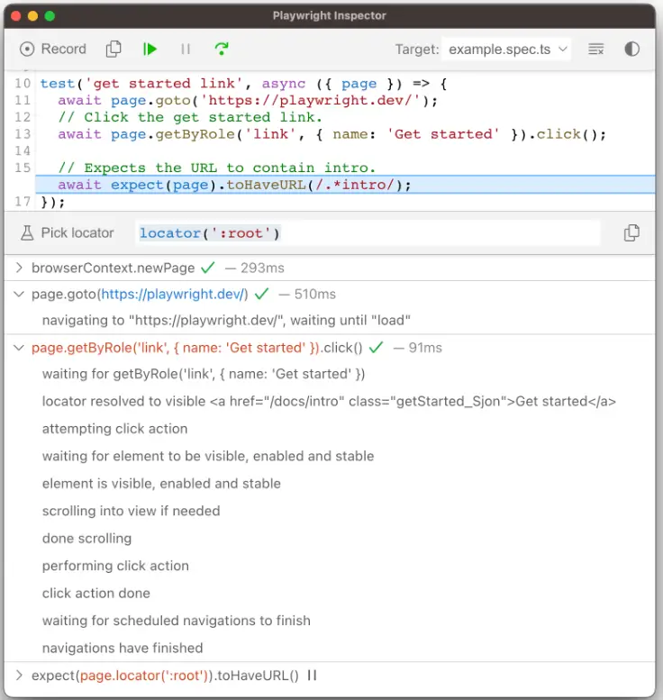Copy the locator to clipboard

pyautogui.click(x=631, y=233)
